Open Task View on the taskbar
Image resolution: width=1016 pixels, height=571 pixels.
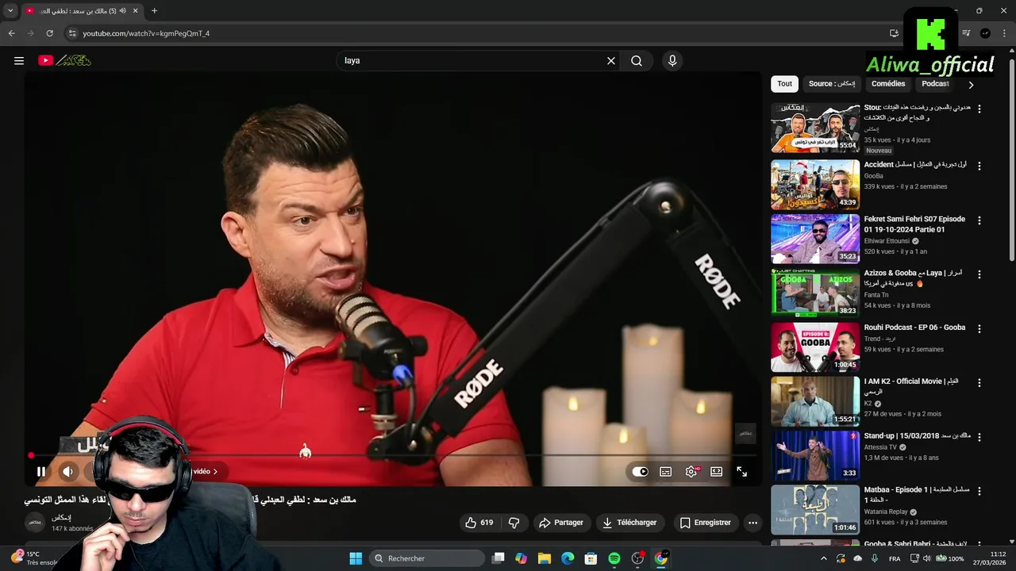click(x=498, y=558)
